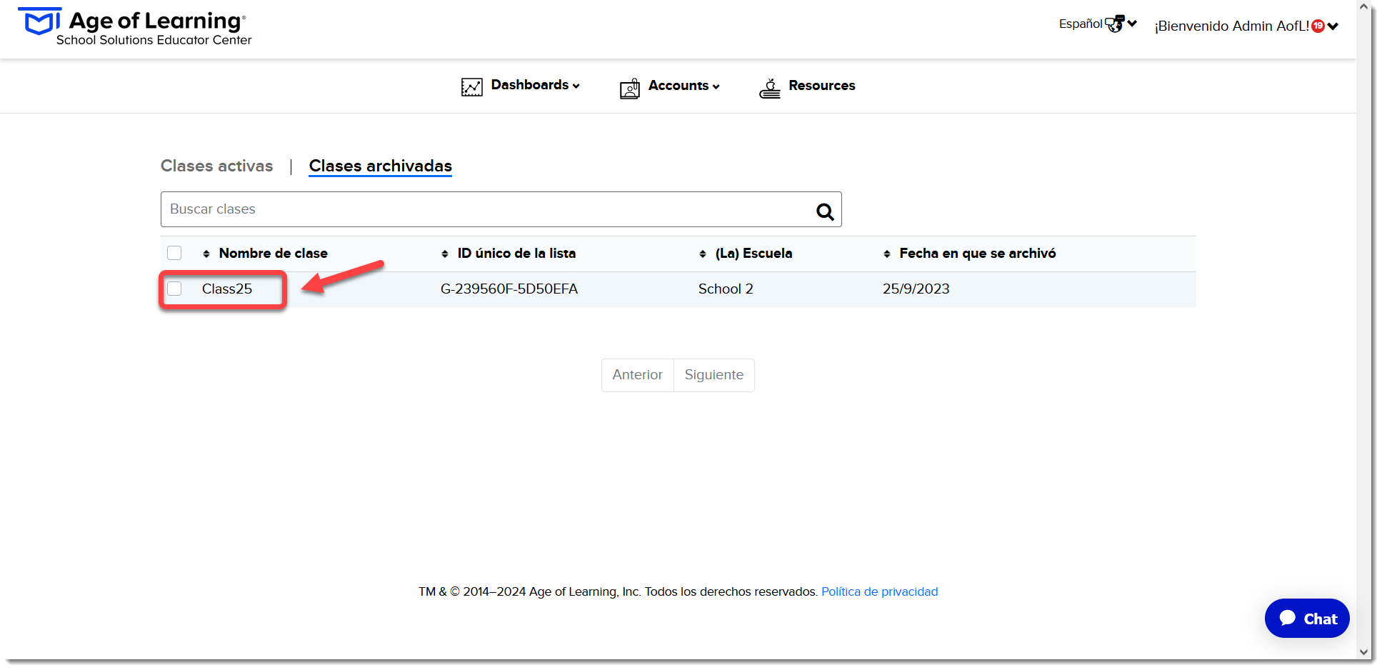Sort by ID único de la lista
The width and height of the screenshot is (1382, 670).
516,254
